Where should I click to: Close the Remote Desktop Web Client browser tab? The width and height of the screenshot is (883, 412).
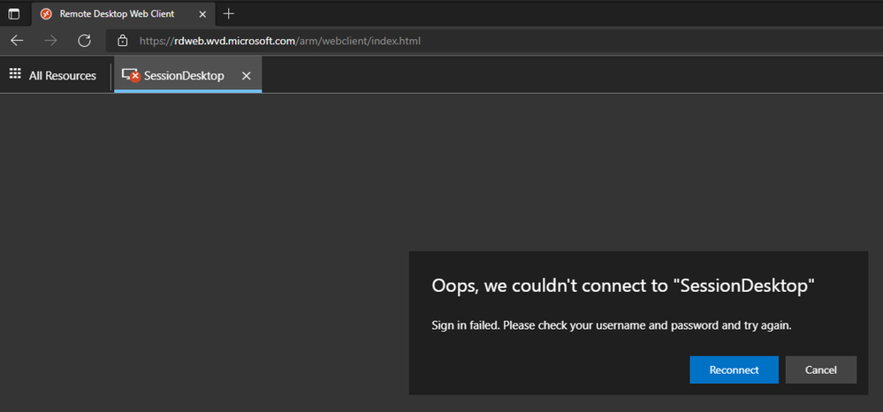202,14
